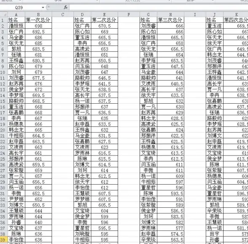The width and height of the screenshot is (248, 244).
Task: Select column E header
Action: pos(105,14)
